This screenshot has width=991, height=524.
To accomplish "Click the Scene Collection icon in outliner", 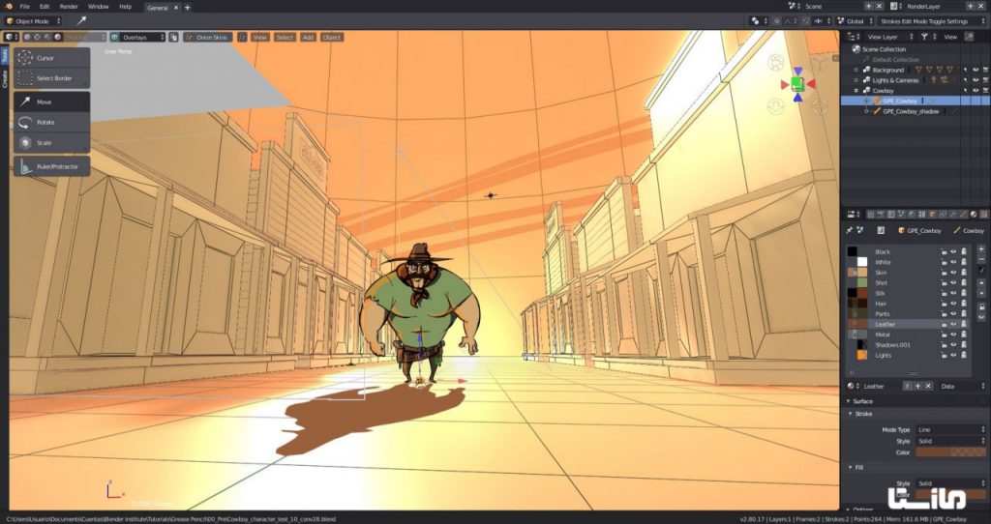I will point(856,49).
